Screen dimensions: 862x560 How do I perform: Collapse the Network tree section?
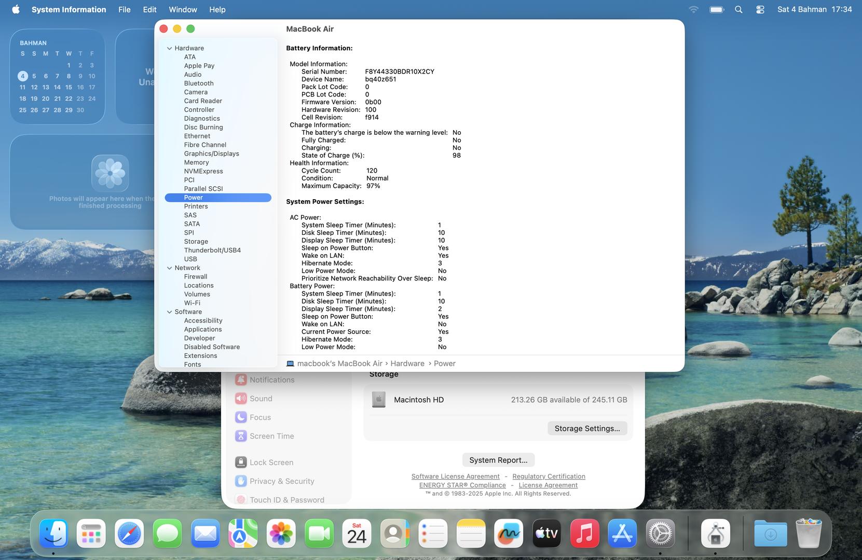pos(169,268)
